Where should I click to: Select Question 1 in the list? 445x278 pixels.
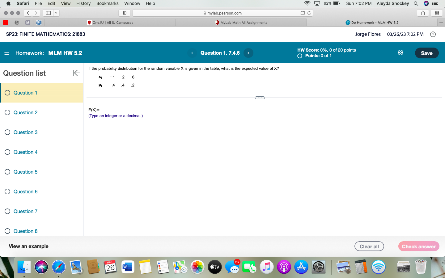pyautogui.click(x=42, y=93)
